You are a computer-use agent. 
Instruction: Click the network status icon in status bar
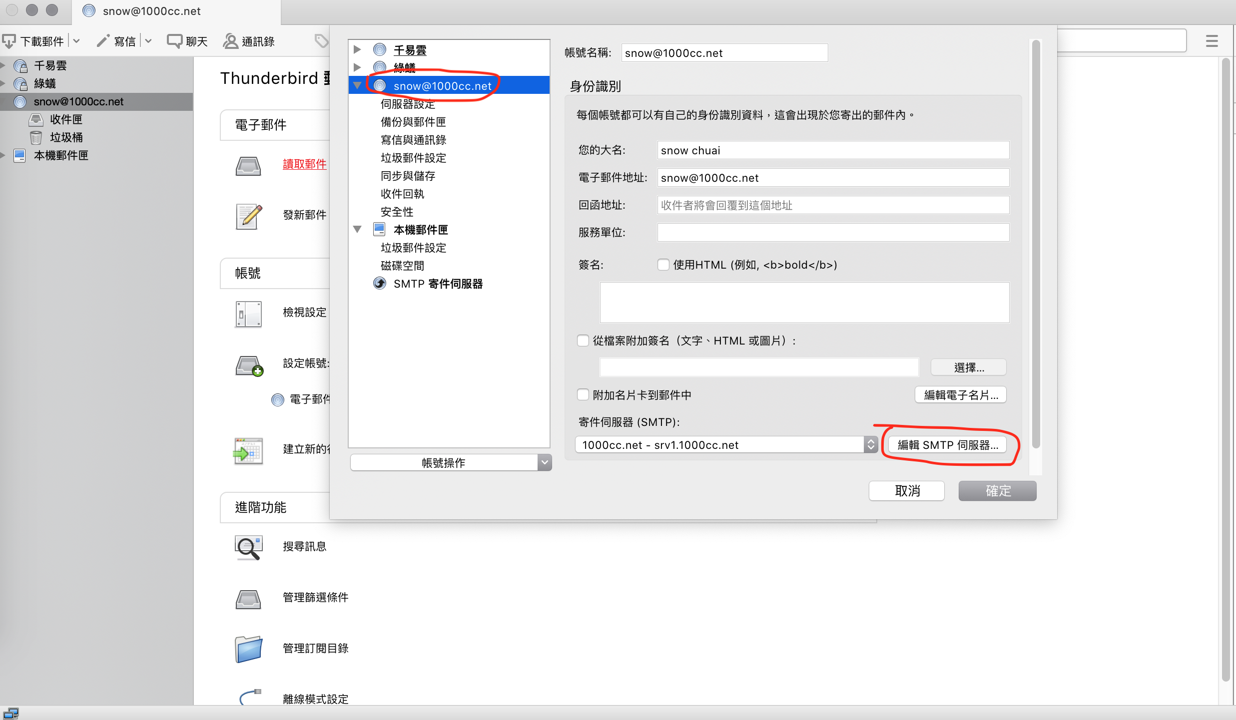[x=10, y=713]
